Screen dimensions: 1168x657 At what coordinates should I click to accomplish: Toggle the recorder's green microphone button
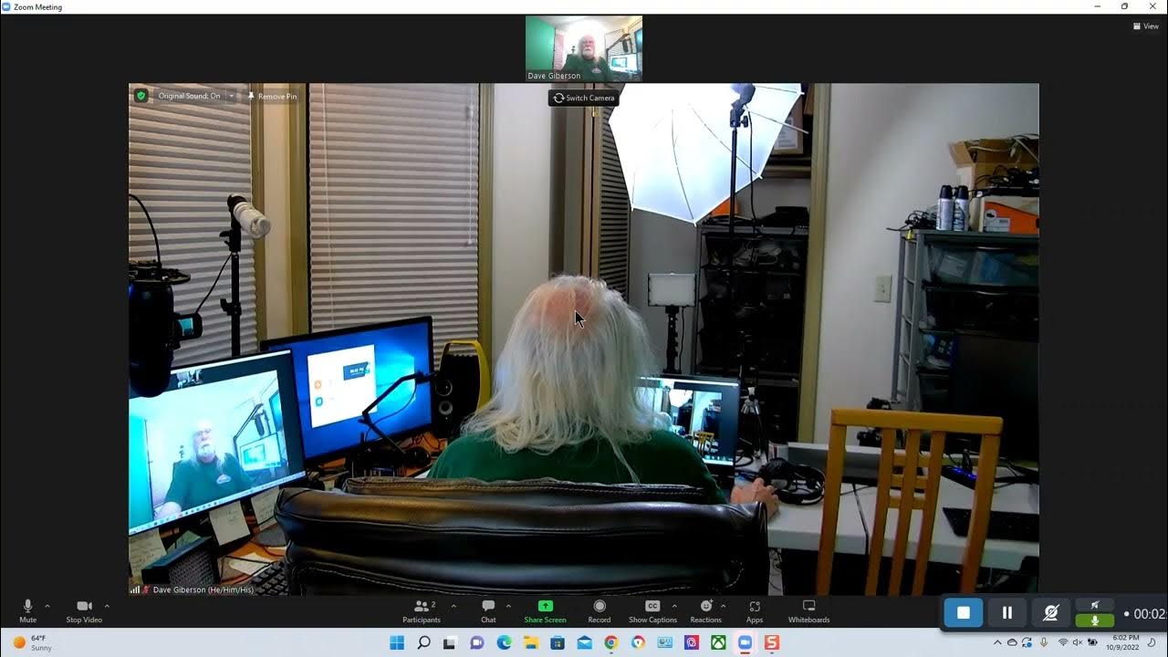click(1095, 620)
